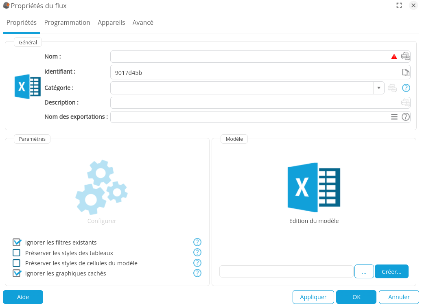Check Préserver les styles de cellules du modèle

click(x=17, y=263)
